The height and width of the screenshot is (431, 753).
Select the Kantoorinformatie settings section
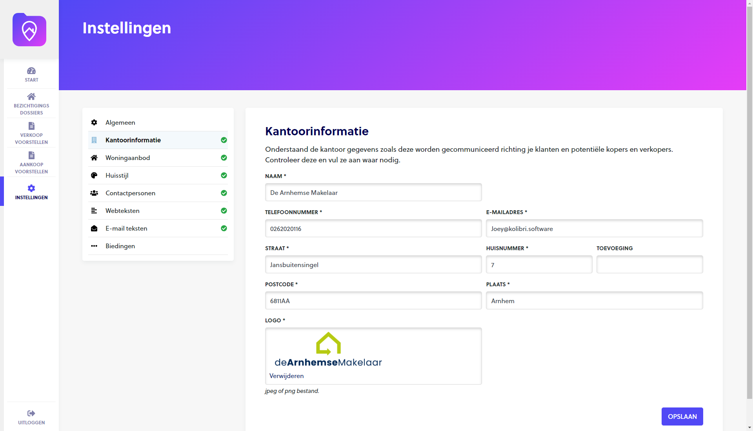(x=158, y=140)
